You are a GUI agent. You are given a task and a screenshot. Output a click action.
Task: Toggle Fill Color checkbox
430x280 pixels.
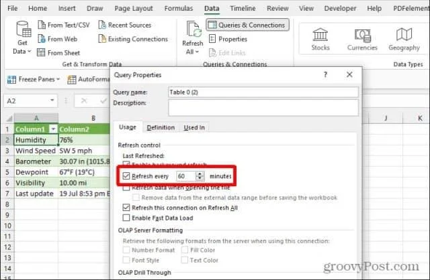tap(185, 250)
